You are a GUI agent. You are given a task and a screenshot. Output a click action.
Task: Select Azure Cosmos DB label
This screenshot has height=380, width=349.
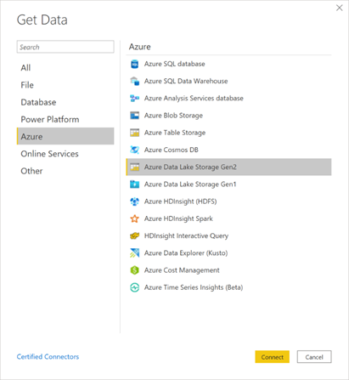tap(172, 150)
